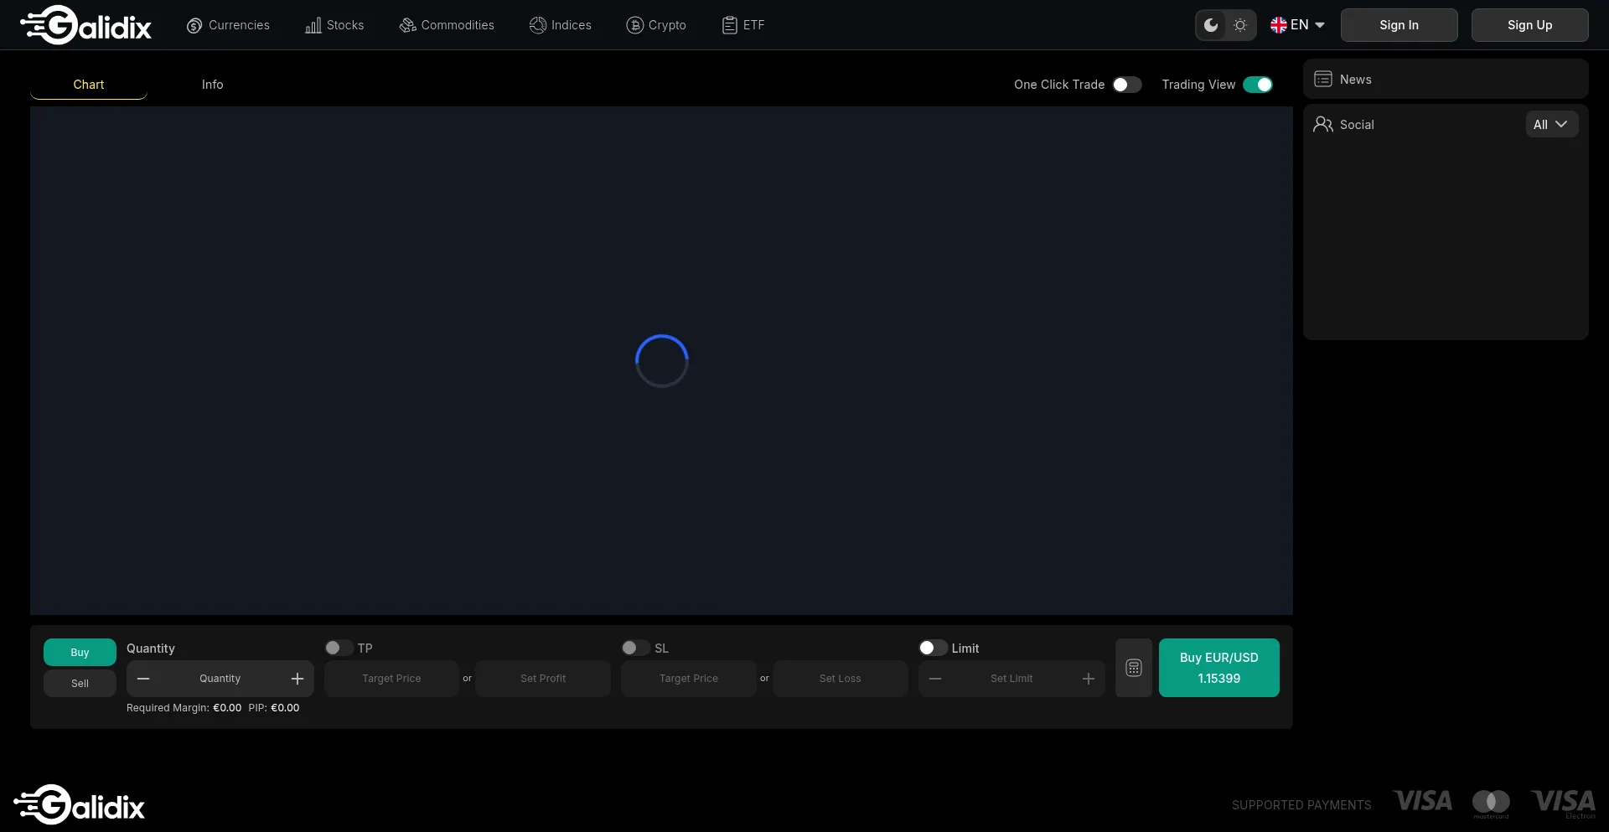Turn on the SL switch

tap(635, 648)
